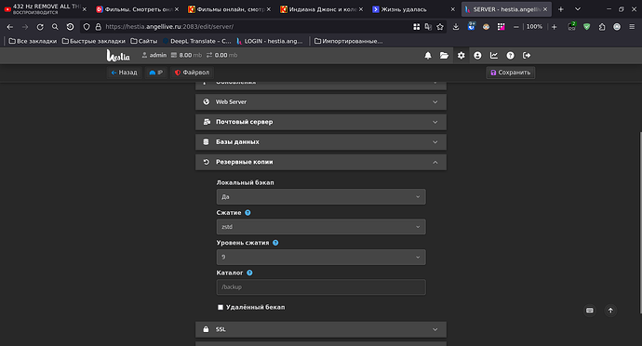Expand the Почтовый сервер section

tap(321, 122)
